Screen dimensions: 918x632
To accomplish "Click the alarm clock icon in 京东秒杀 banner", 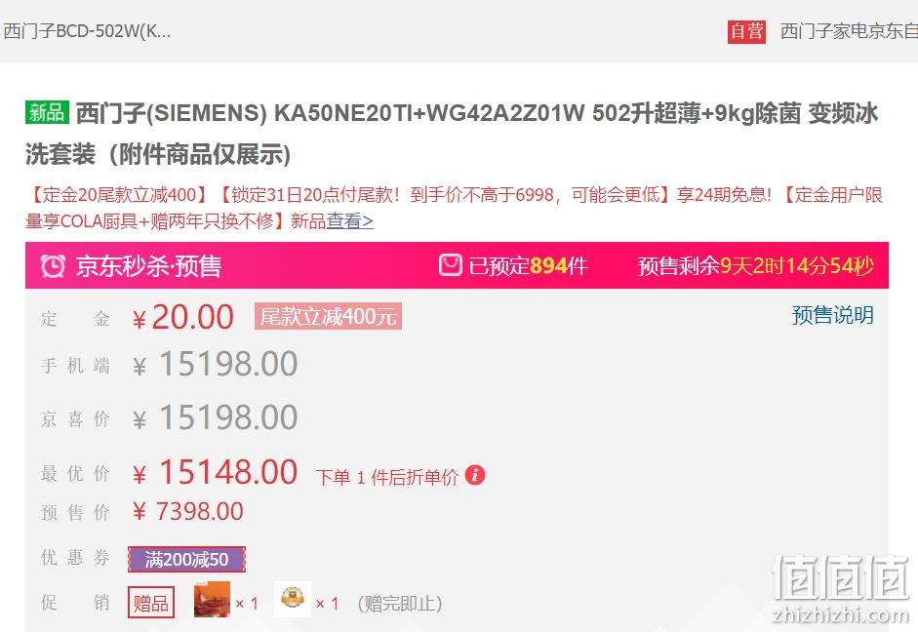I will [x=53, y=266].
